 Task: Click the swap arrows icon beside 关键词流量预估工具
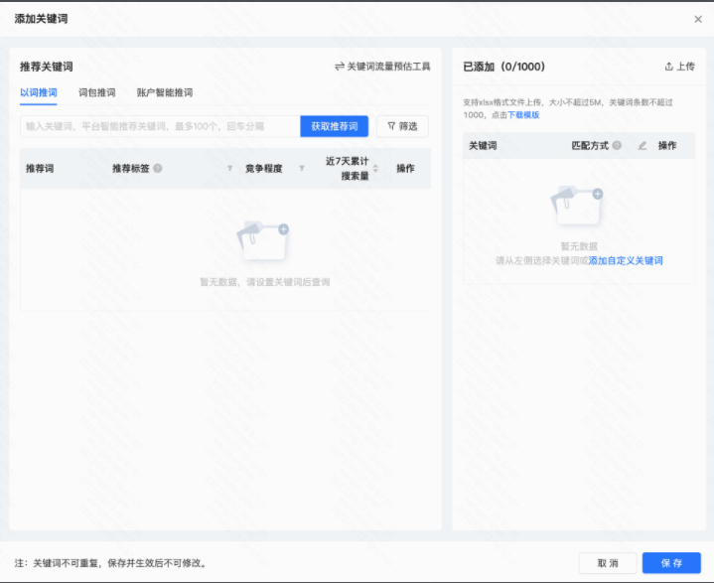click(x=340, y=67)
